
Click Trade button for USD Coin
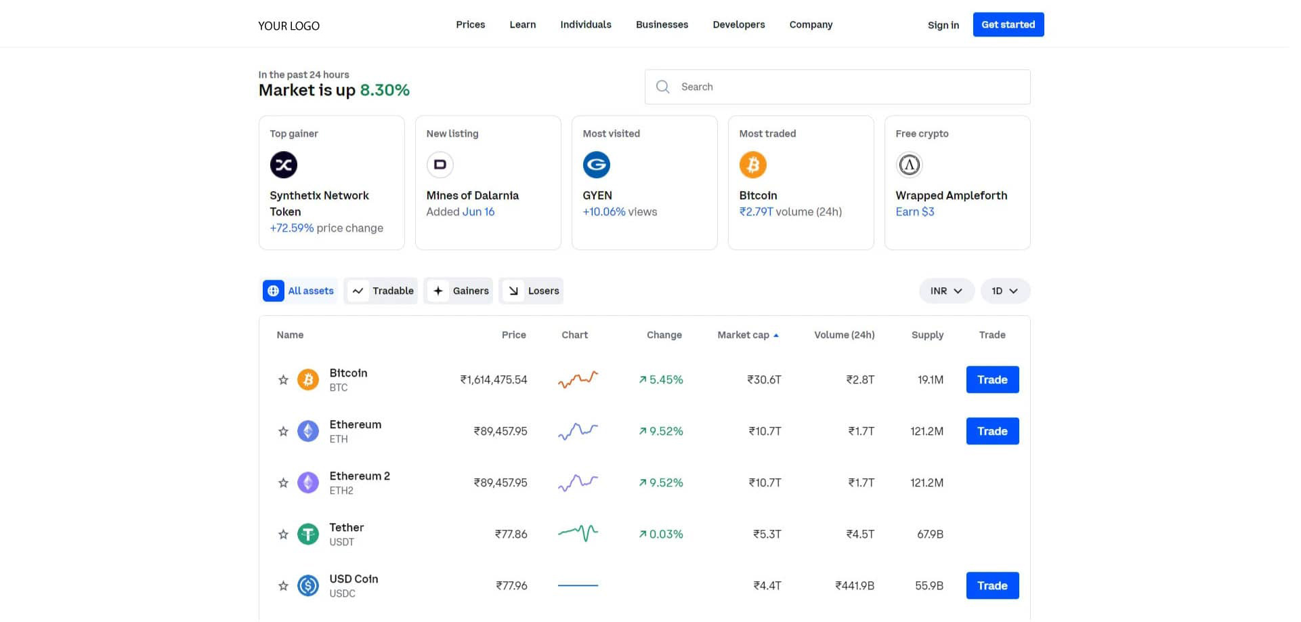tap(992, 585)
